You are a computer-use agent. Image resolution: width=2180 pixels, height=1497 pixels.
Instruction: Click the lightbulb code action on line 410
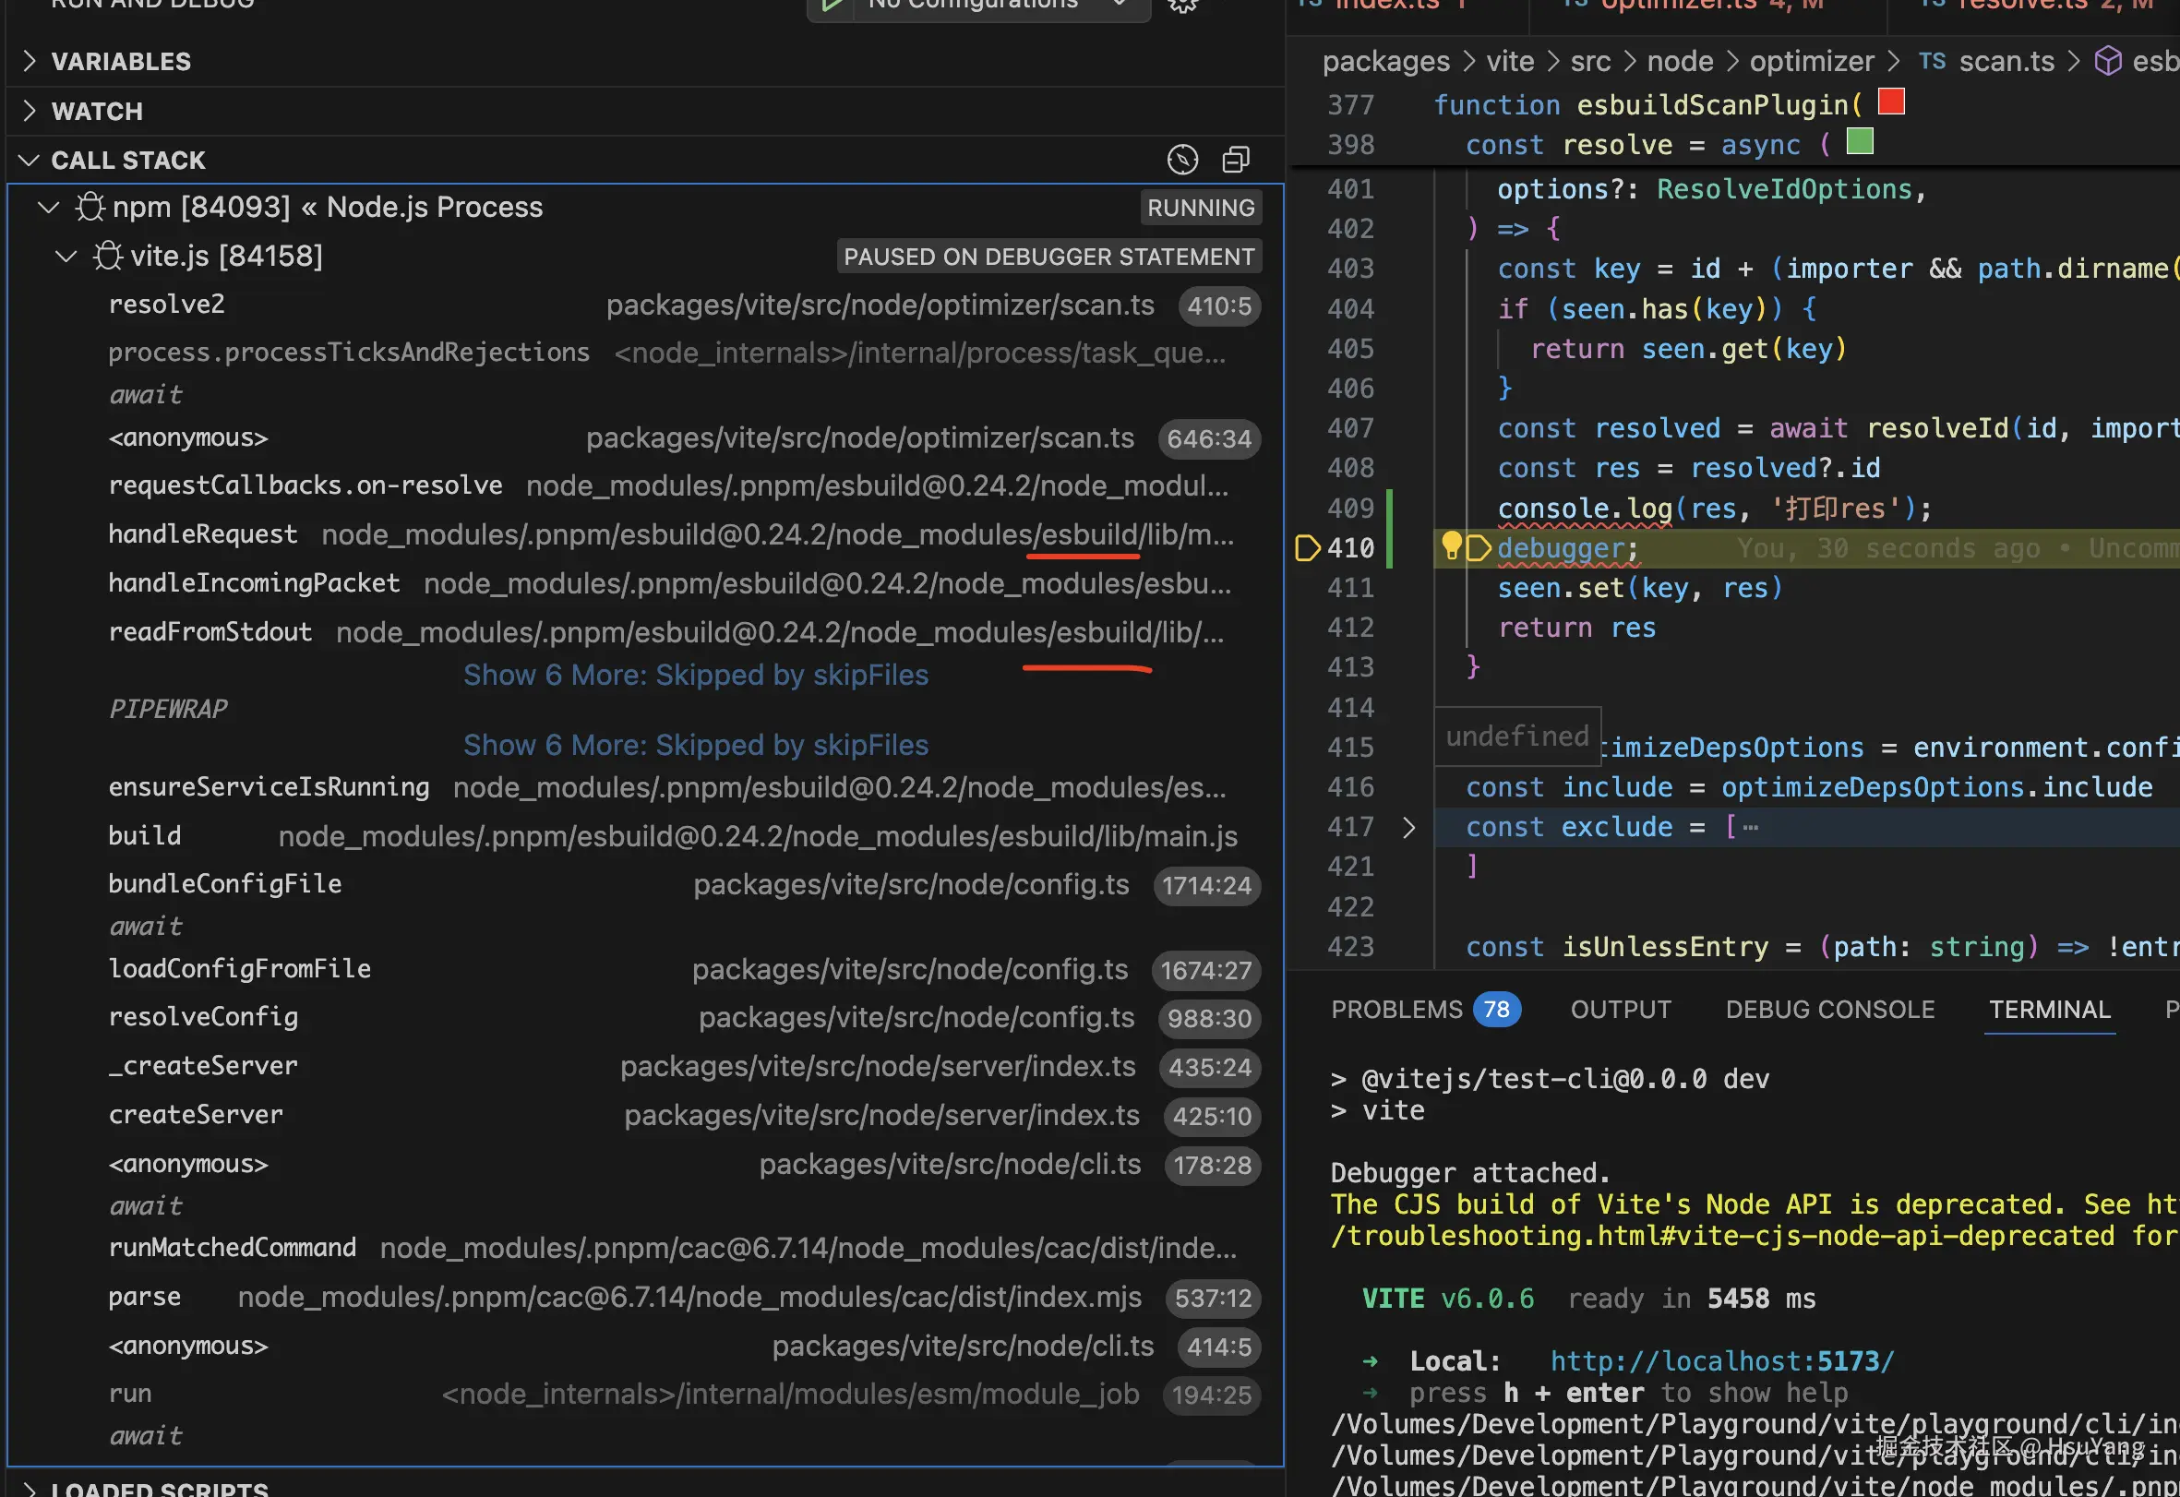(x=1451, y=545)
